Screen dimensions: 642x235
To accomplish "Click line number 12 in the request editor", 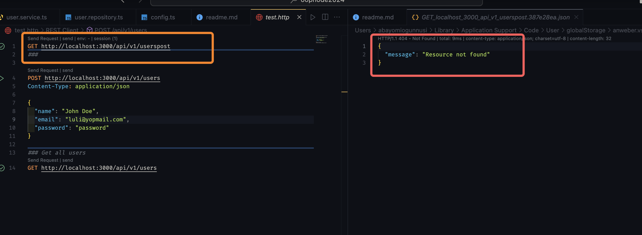I will 12,144.
